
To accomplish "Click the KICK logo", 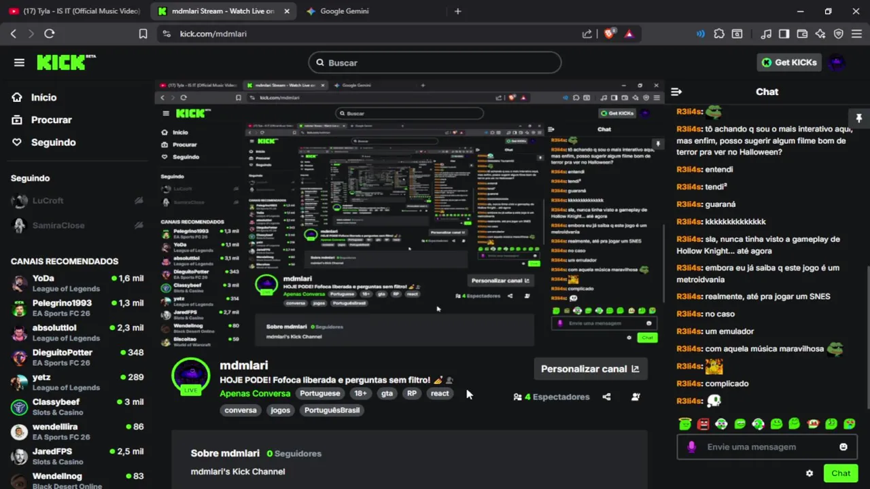I will [x=65, y=62].
